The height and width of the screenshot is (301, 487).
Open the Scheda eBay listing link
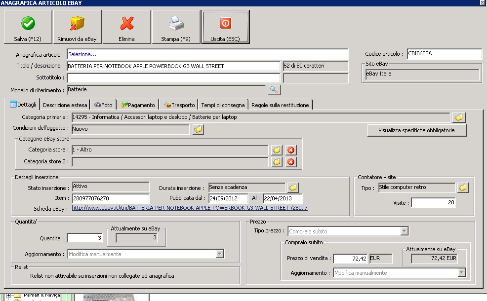tap(190, 208)
